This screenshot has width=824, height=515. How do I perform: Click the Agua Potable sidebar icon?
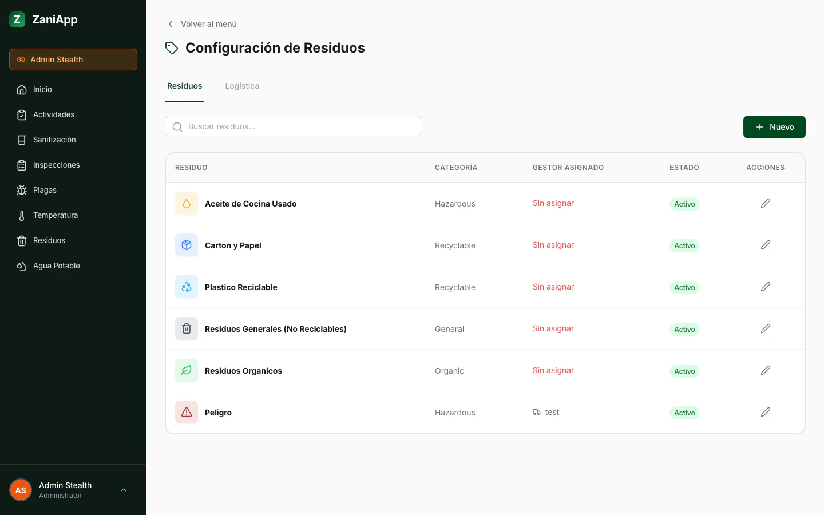[x=21, y=266]
